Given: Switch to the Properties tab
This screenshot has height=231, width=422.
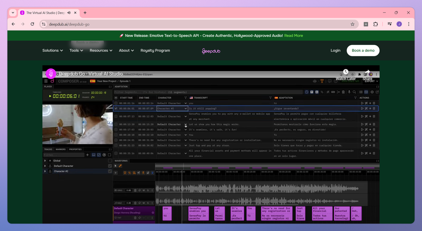Looking at the screenshot, I should [x=75, y=149].
